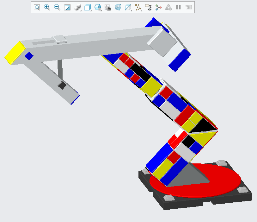Toggle the Perspective View icon
Screen dimensions: 257x222
coord(118,7)
